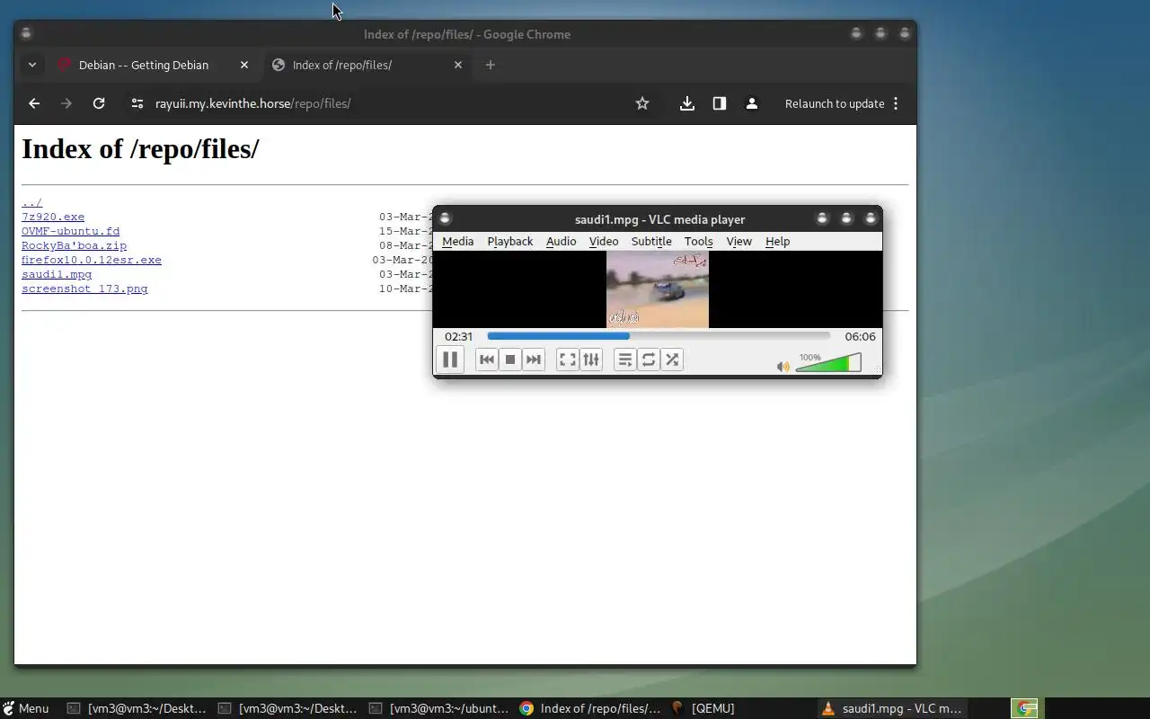This screenshot has width=1150, height=719.
Task: Switch to vm3@vm3 ubuntu terminal task
Action: click(x=439, y=708)
